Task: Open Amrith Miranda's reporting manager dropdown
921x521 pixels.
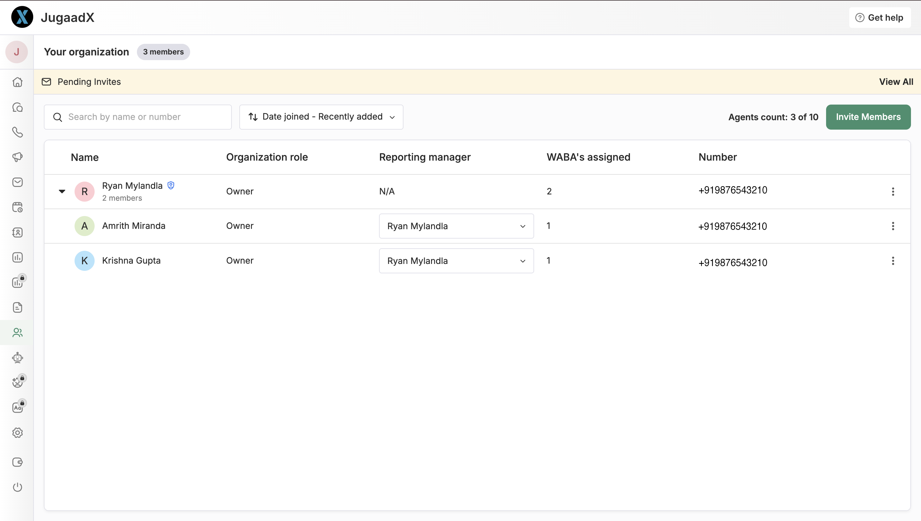Action: [x=456, y=226]
